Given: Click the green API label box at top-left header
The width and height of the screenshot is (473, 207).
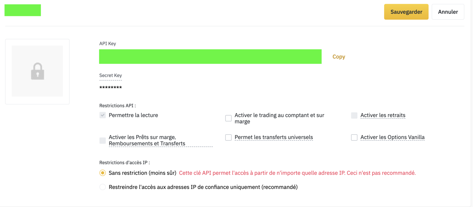Looking at the screenshot, I should [x=23, y=10].
